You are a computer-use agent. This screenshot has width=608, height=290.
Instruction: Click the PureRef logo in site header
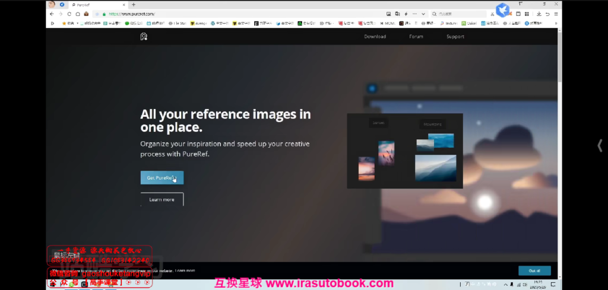[144, 37]
